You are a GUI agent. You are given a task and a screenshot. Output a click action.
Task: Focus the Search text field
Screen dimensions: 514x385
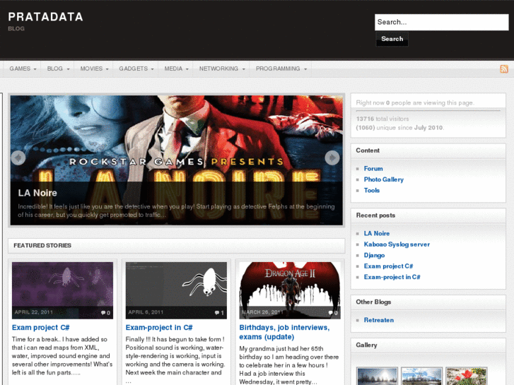pyautogui.click(x=441, y=22)
